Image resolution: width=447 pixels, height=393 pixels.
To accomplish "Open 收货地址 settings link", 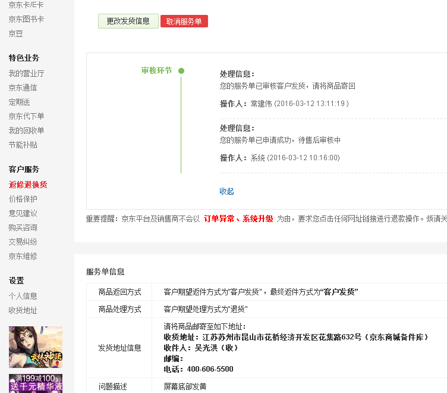I will [x=23, y=310].
